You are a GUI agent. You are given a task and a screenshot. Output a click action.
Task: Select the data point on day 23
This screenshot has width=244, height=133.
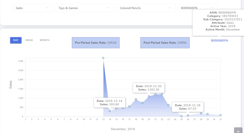(x=168, y=105)
